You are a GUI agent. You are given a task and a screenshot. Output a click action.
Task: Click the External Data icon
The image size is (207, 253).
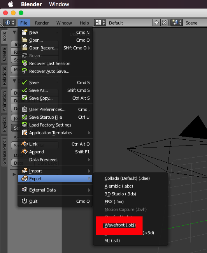25,190
